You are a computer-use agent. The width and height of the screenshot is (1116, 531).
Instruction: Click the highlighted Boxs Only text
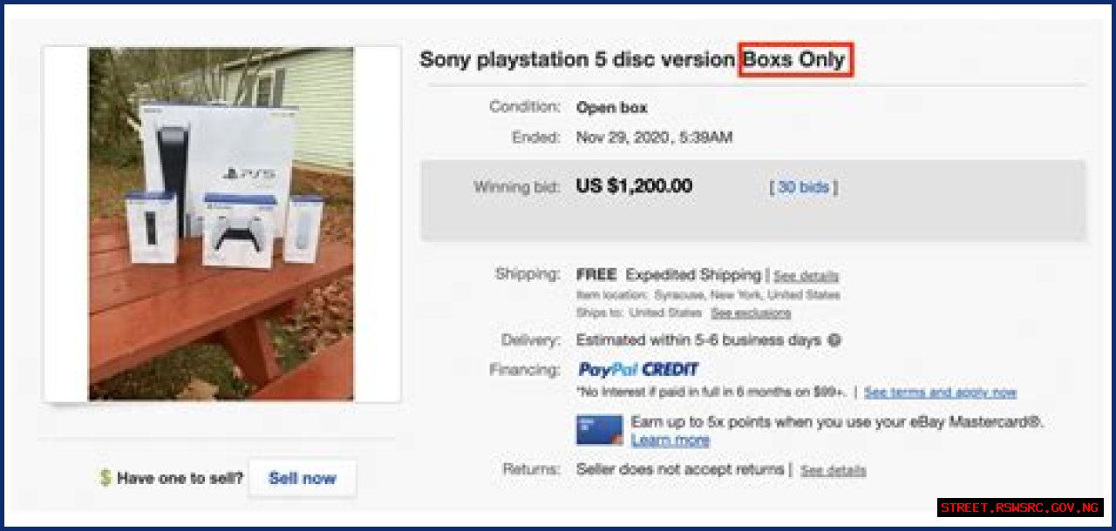[794, 60]
